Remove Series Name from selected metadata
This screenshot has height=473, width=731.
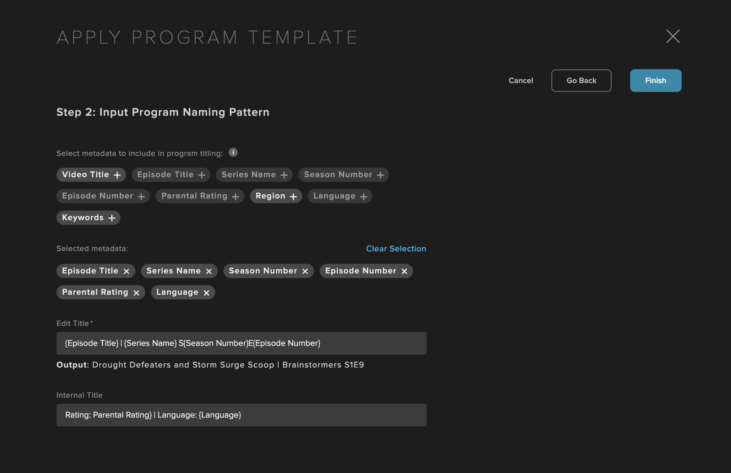tap(209, 271)
